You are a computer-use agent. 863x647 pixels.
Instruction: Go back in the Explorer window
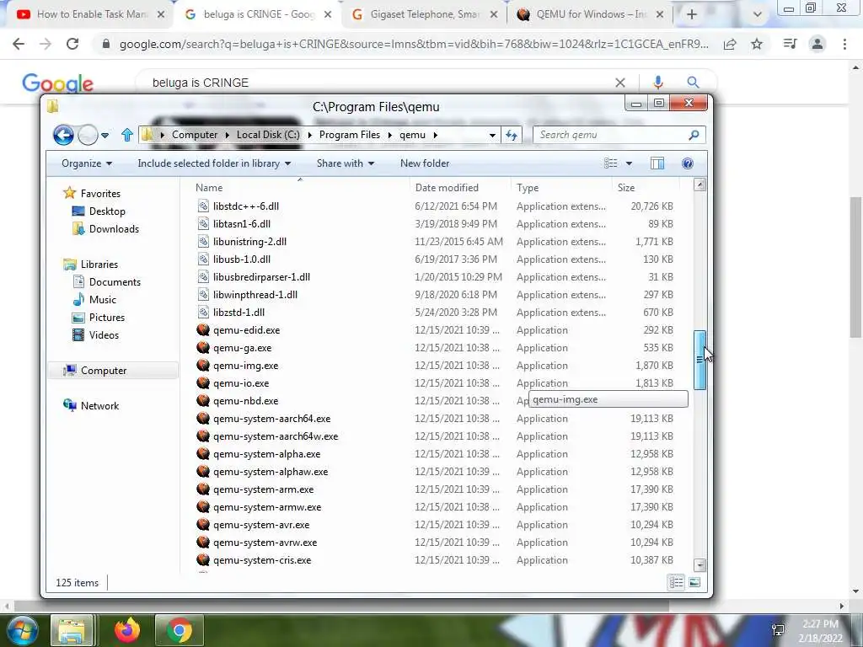tap(63, 135)
